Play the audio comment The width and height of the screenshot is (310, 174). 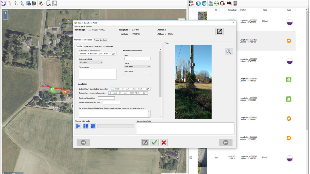pyautogui.click(x=78, y=126)
